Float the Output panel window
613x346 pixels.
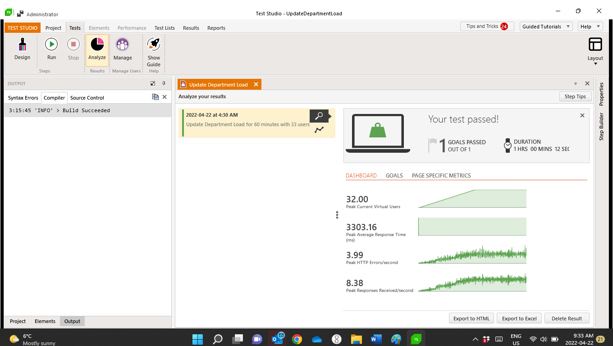pyautogui.click(x=153, y=83)
